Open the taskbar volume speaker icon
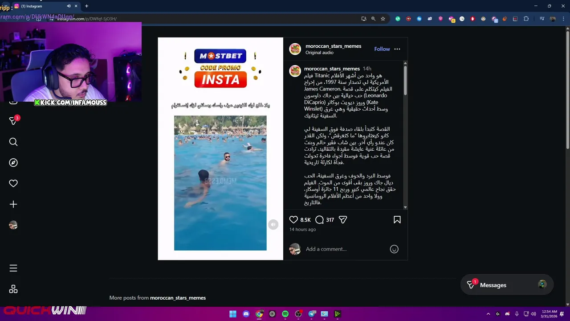Image resolution: width=570 pixels, height=321 pixels. 533,314
